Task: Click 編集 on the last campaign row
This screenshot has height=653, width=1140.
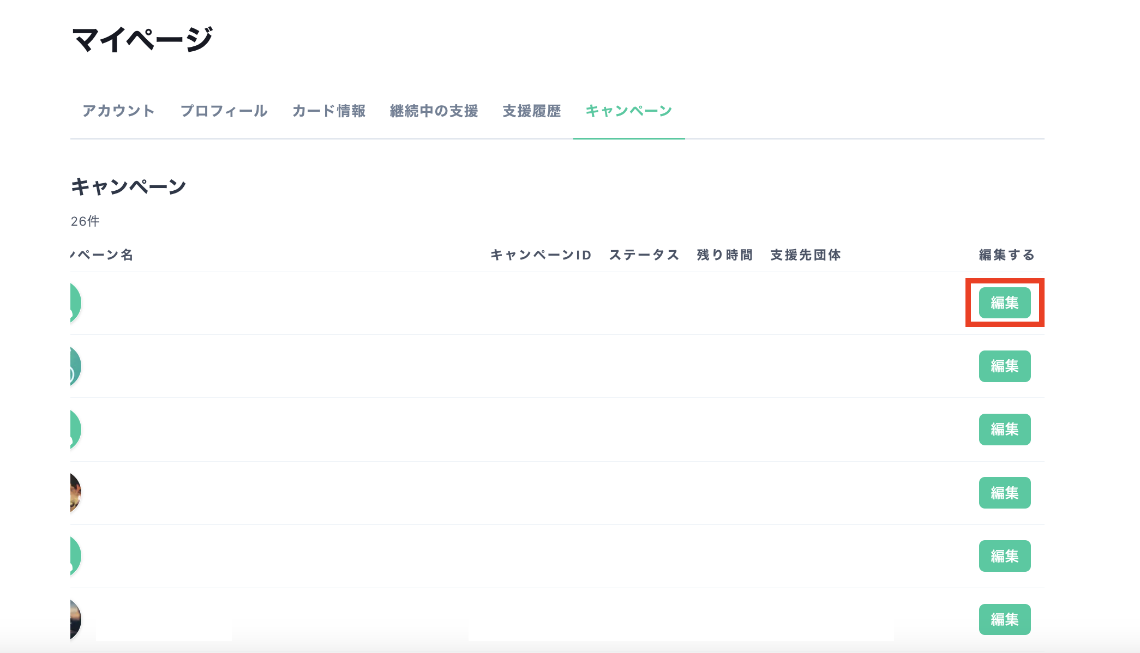Action: (1005, 619)
